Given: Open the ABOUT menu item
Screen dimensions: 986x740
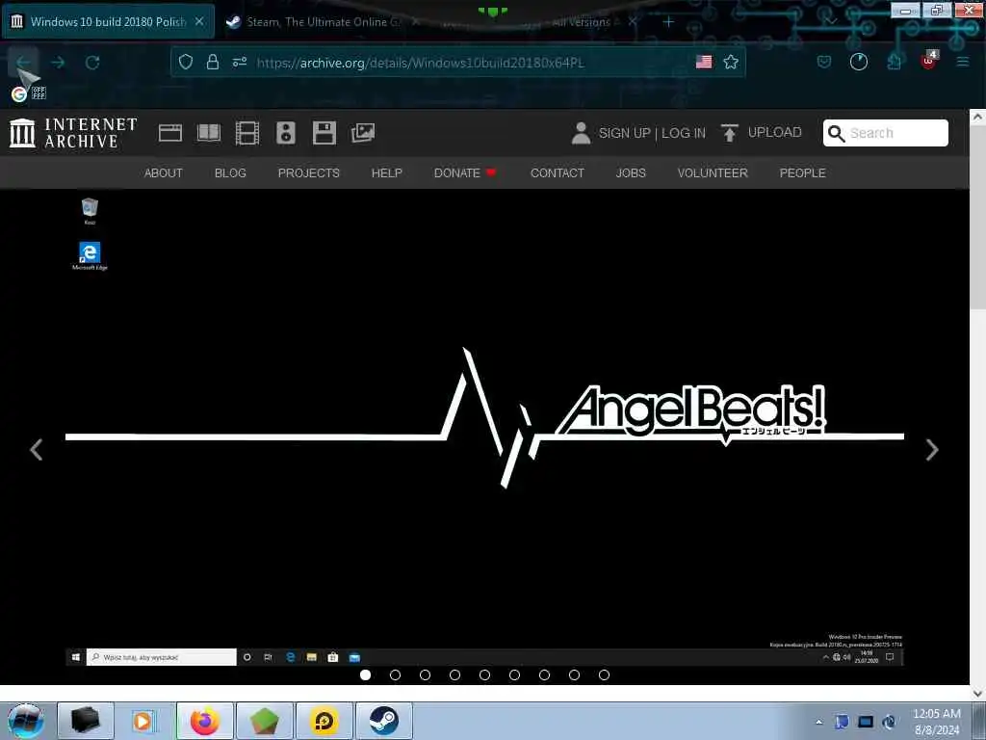Looking at the screenshot, I should 164,173.
